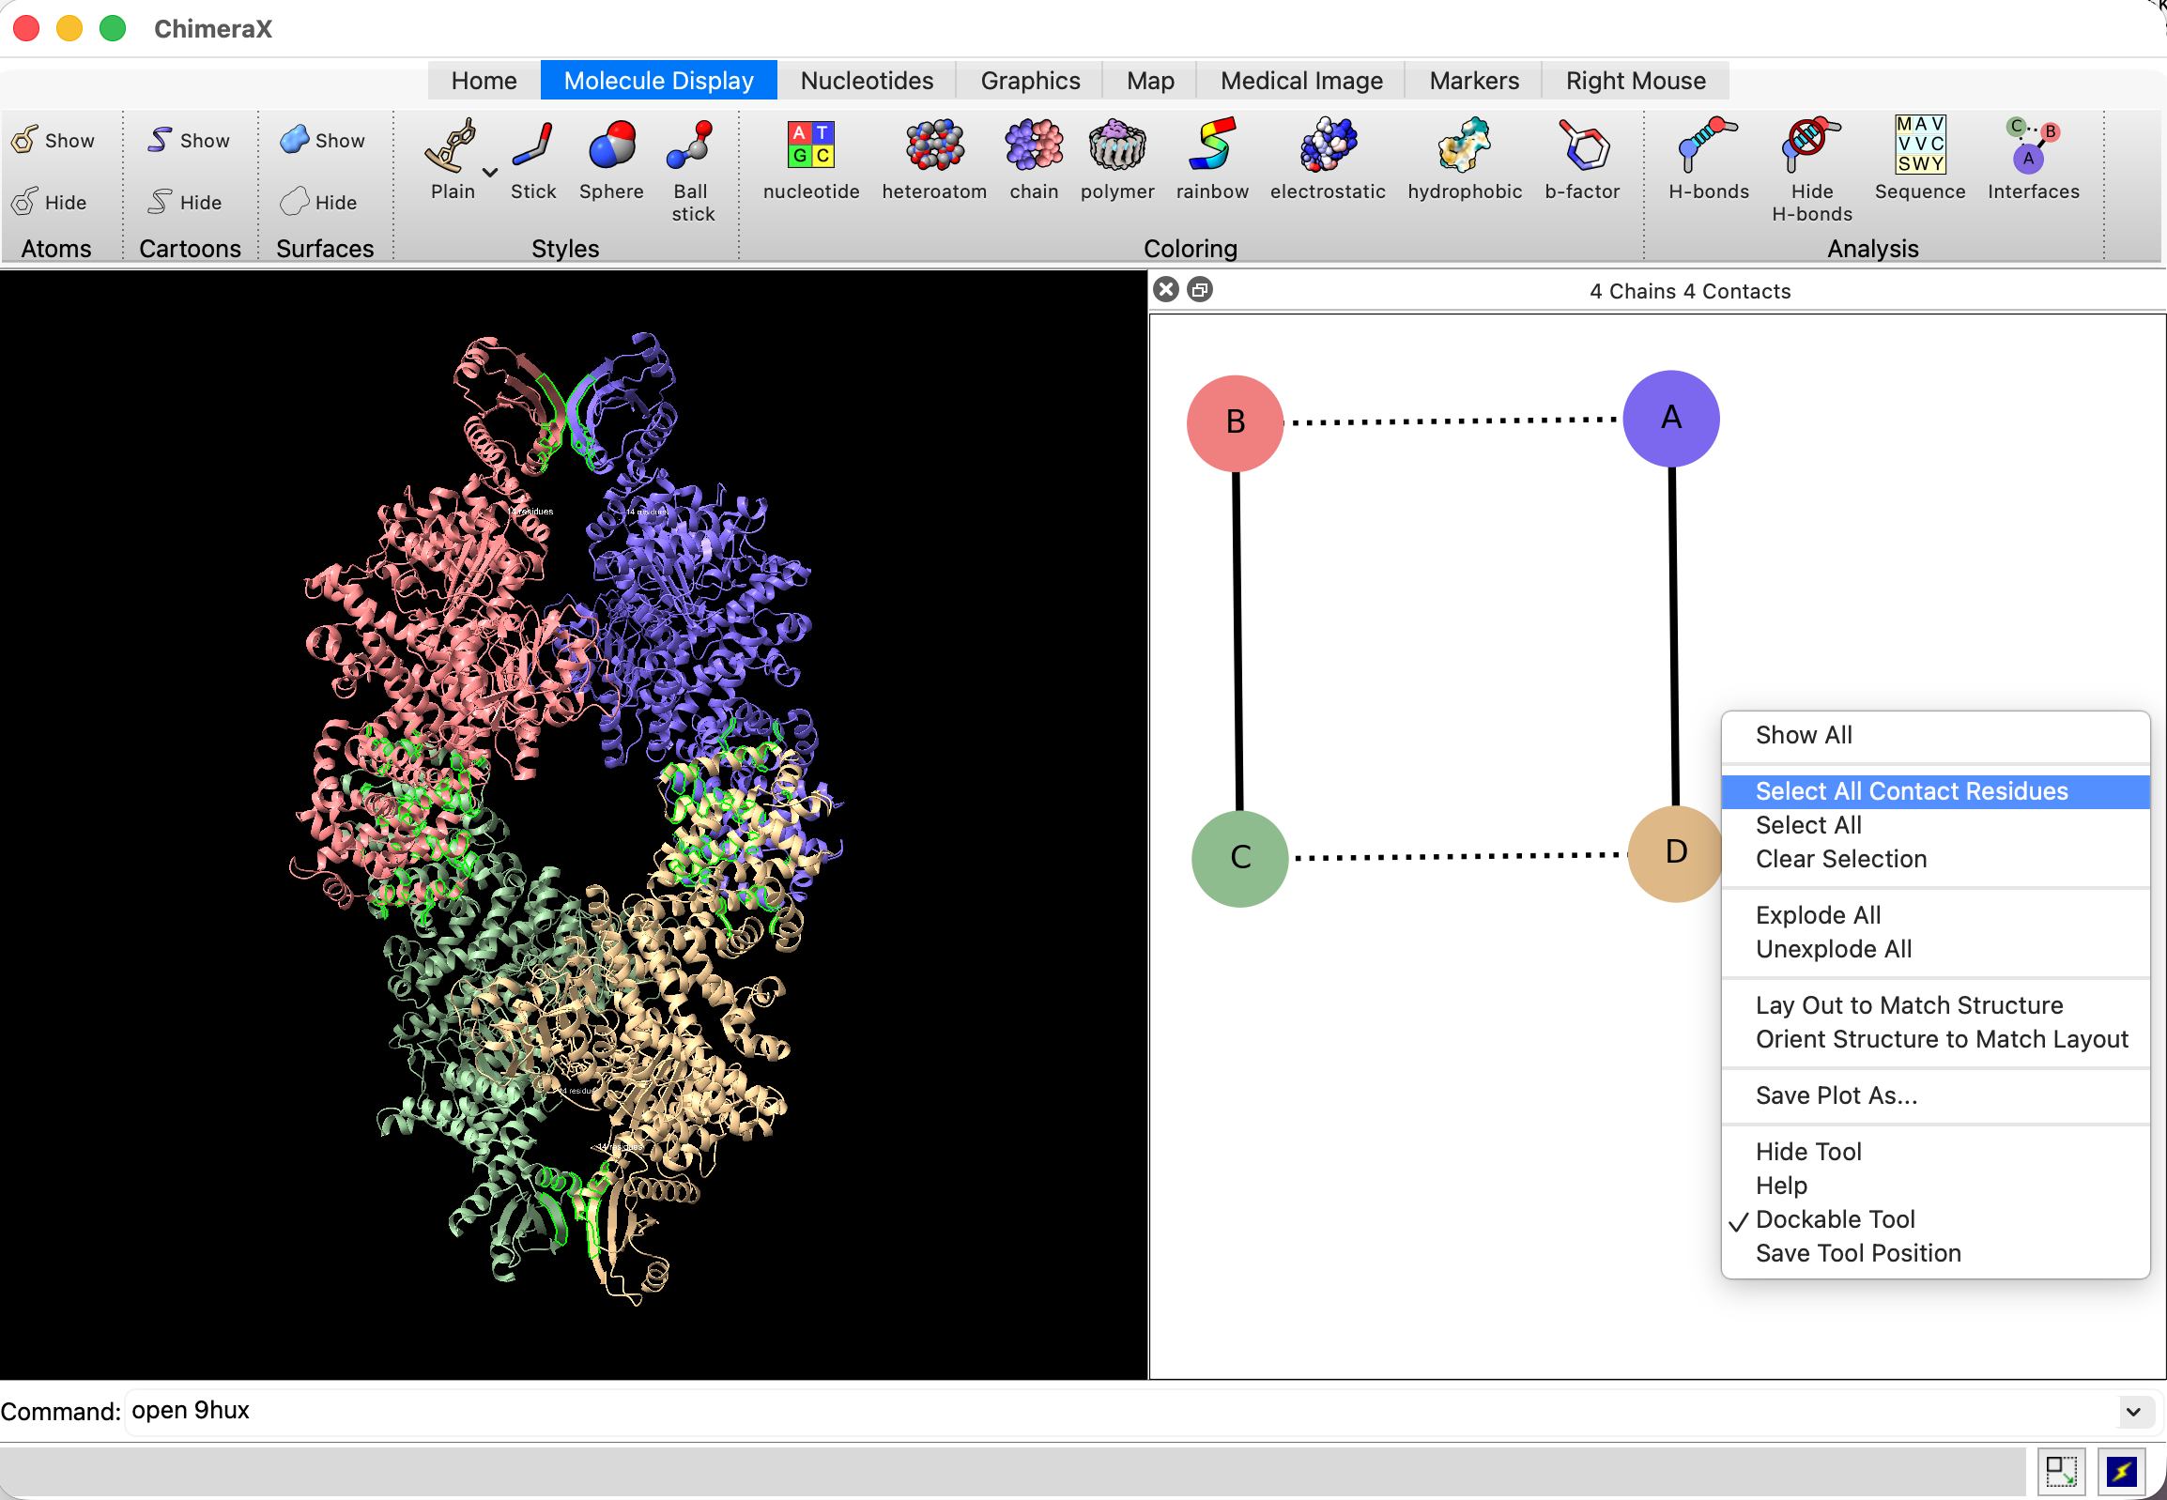Click Save Plot As... entry
The image size is (2167, 1500).
(1836, 1094)
